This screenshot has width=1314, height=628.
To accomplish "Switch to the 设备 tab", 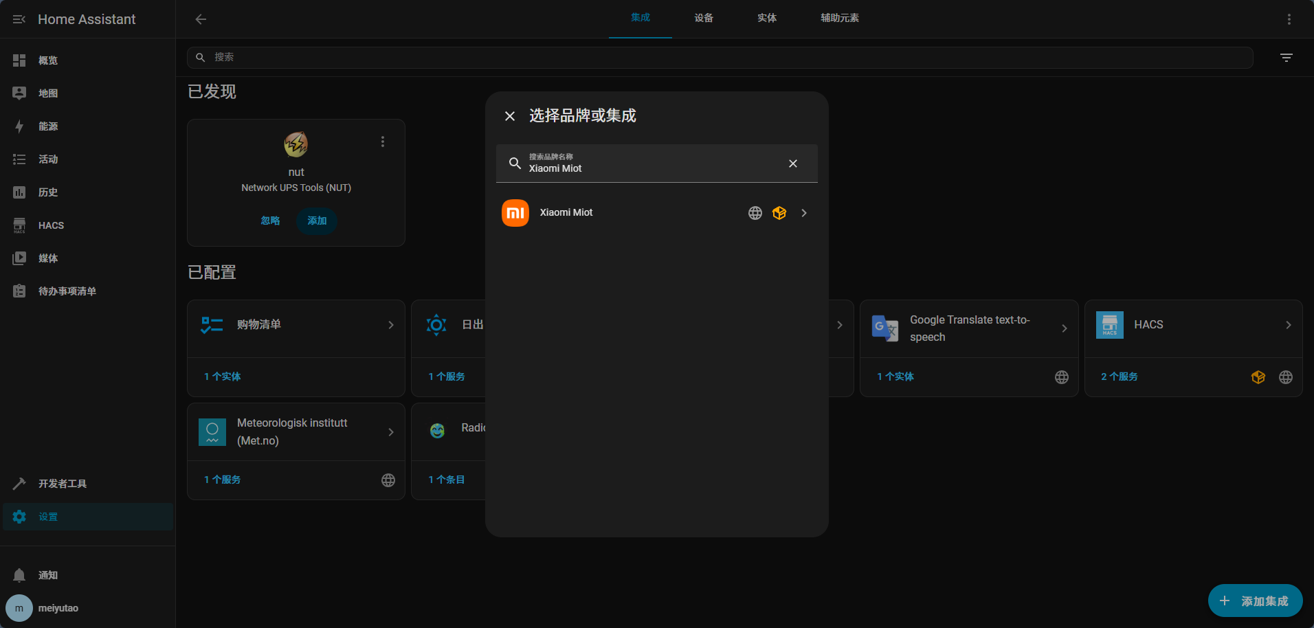I will (x=703, y=19).
